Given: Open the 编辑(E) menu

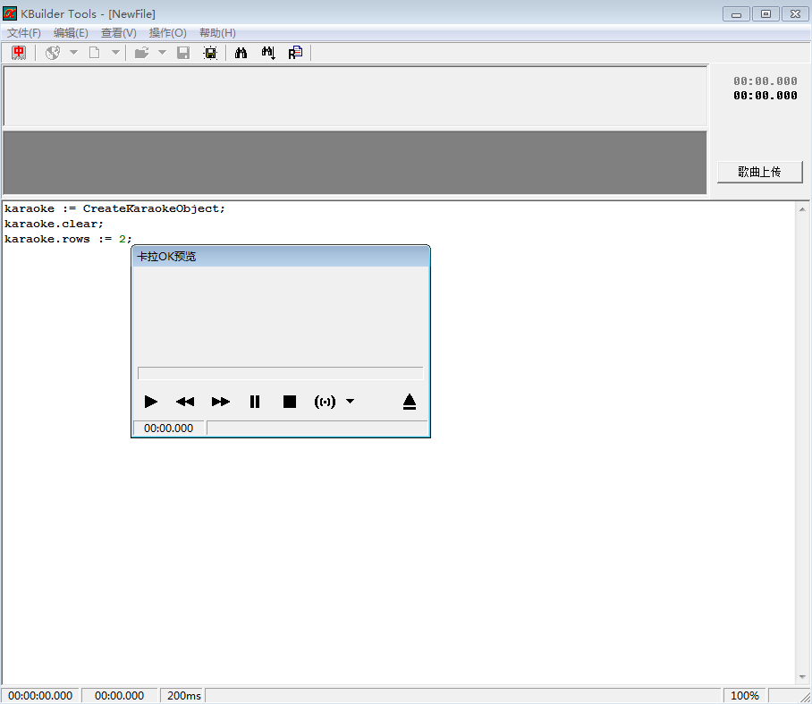Looking at the screenshot, I should pos(71,32).
